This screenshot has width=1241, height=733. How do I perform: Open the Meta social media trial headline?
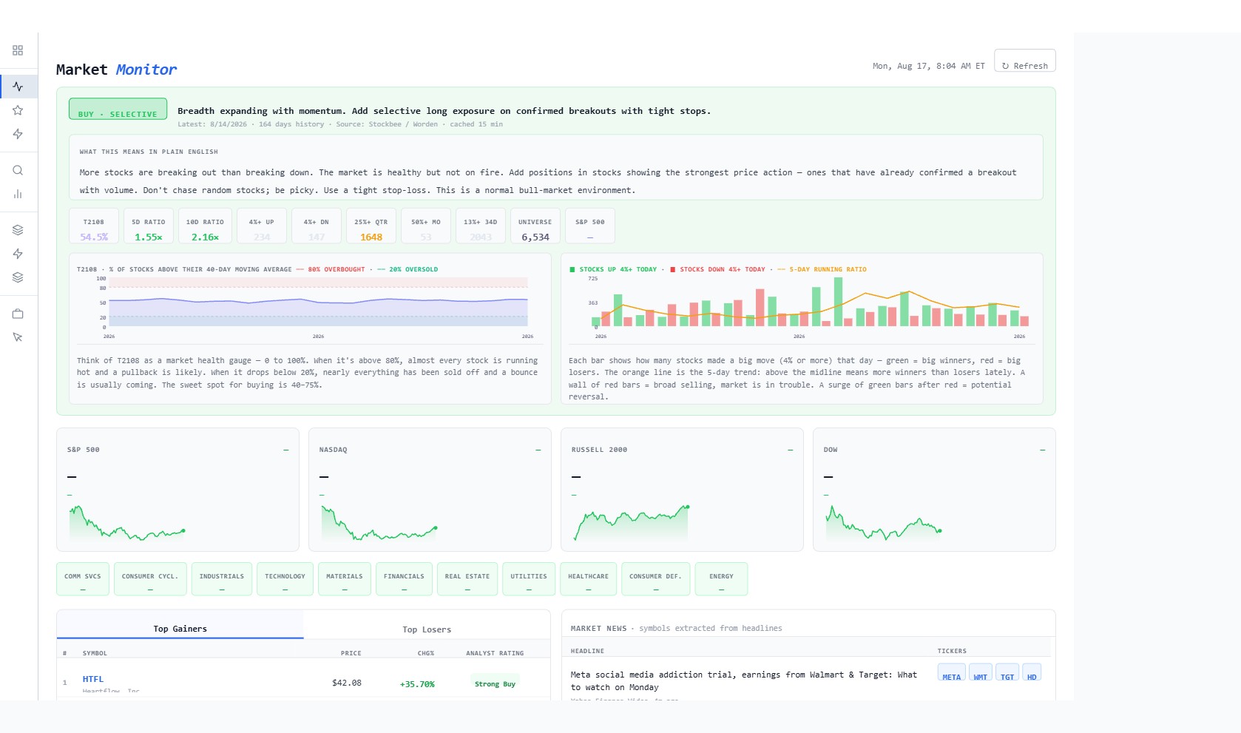click(x=743, y=680)
